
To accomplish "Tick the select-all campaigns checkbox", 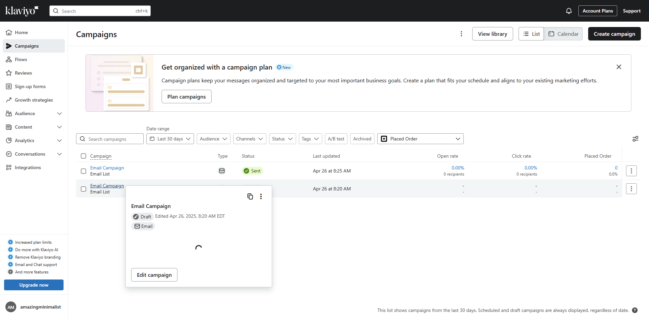I will click(x=83, y=156).
